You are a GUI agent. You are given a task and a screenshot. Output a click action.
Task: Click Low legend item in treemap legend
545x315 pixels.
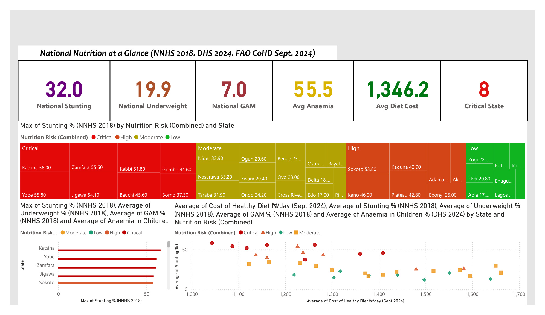pyautogui.click(x=173, y=137)
